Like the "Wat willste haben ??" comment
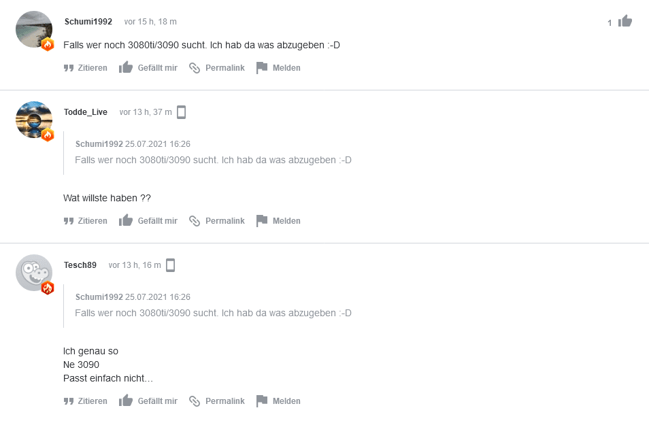 pos(148,220)
